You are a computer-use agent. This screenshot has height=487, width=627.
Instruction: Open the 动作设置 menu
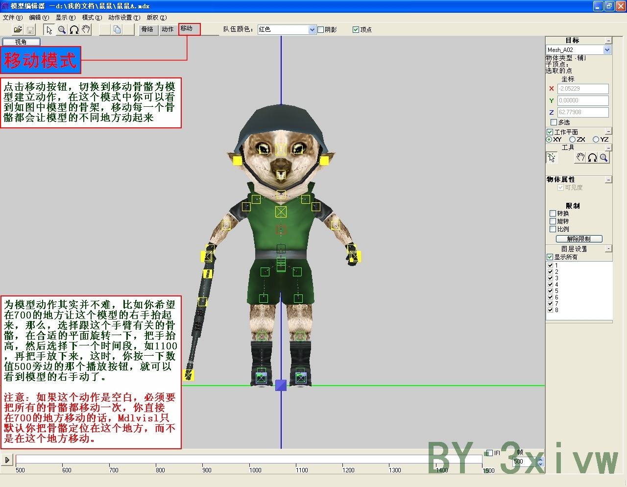click(124, 18)
